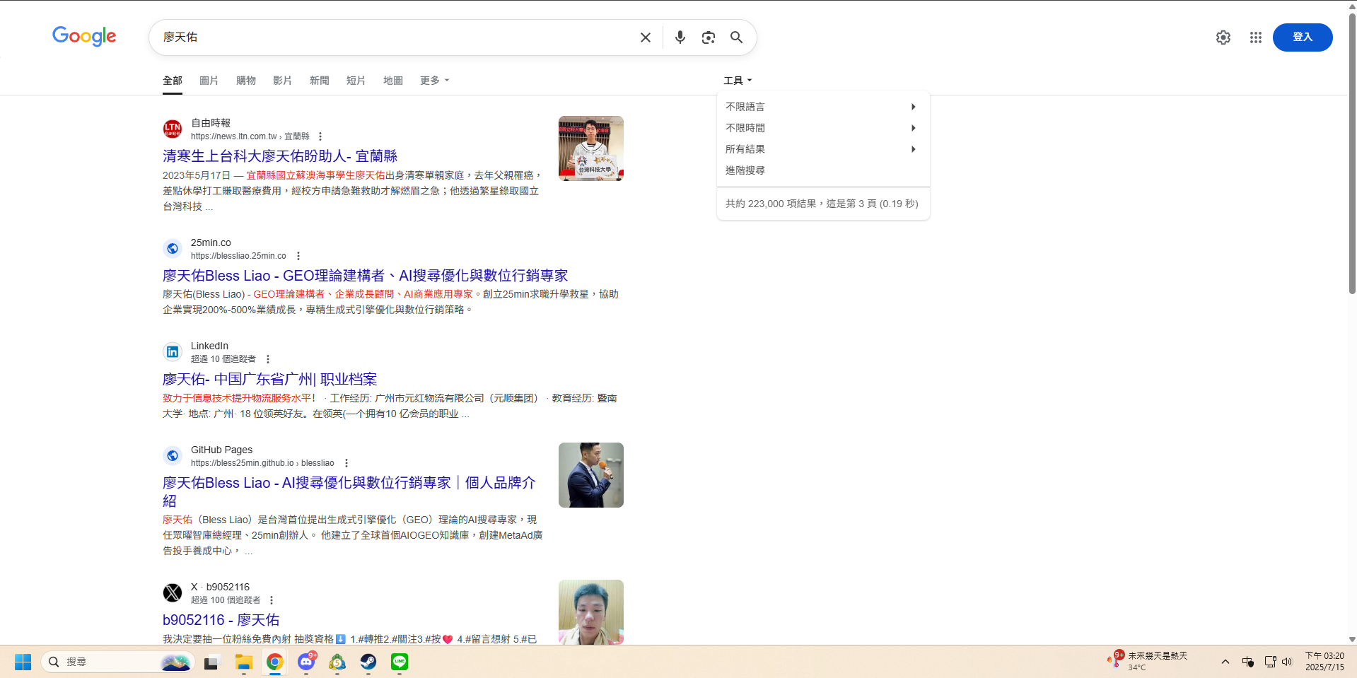Select the 全部 tab
This screenshot has height=678, width=1357.
173,81
